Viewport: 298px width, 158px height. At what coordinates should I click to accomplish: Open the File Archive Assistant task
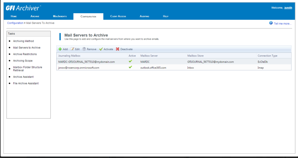(26, 83)
